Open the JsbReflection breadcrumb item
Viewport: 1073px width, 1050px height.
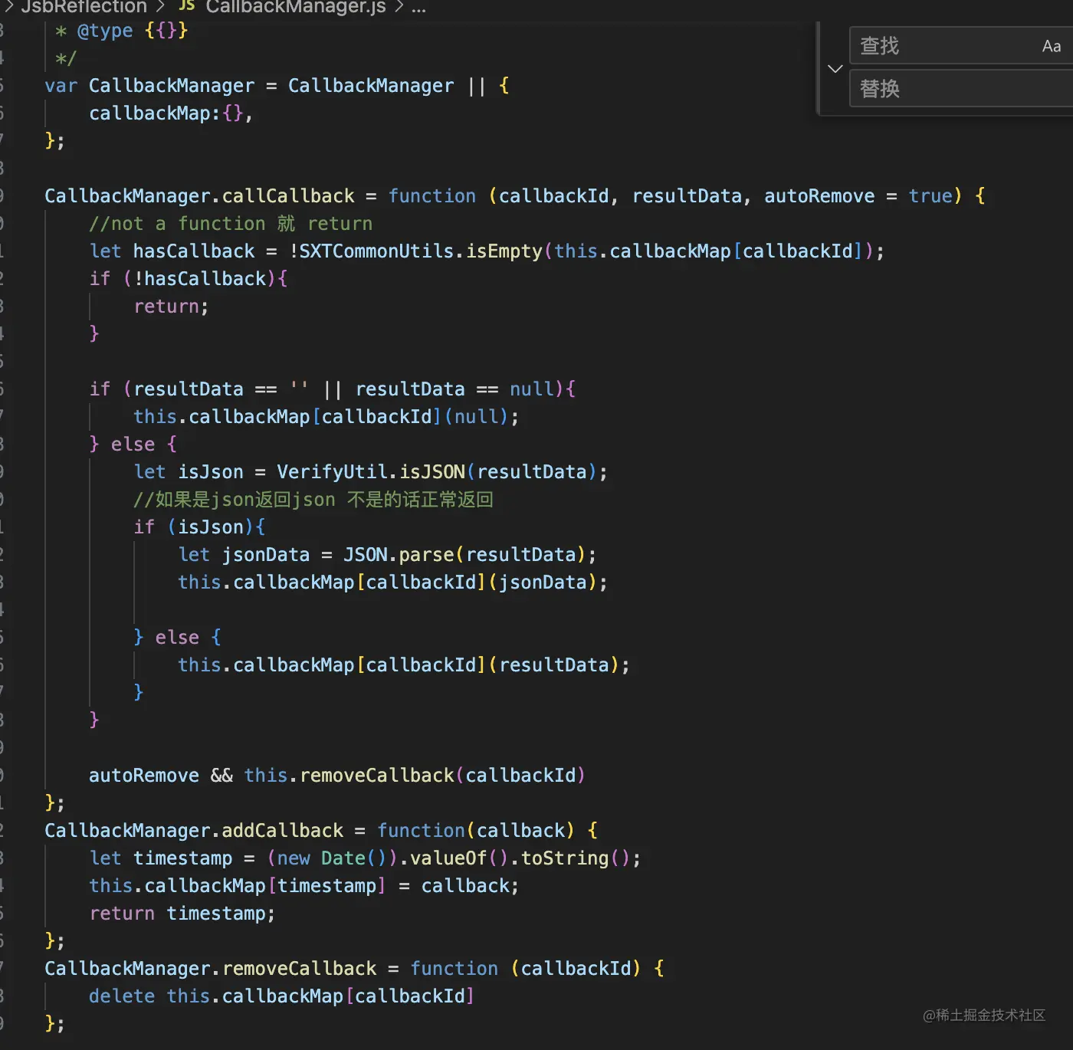point(83,8)
